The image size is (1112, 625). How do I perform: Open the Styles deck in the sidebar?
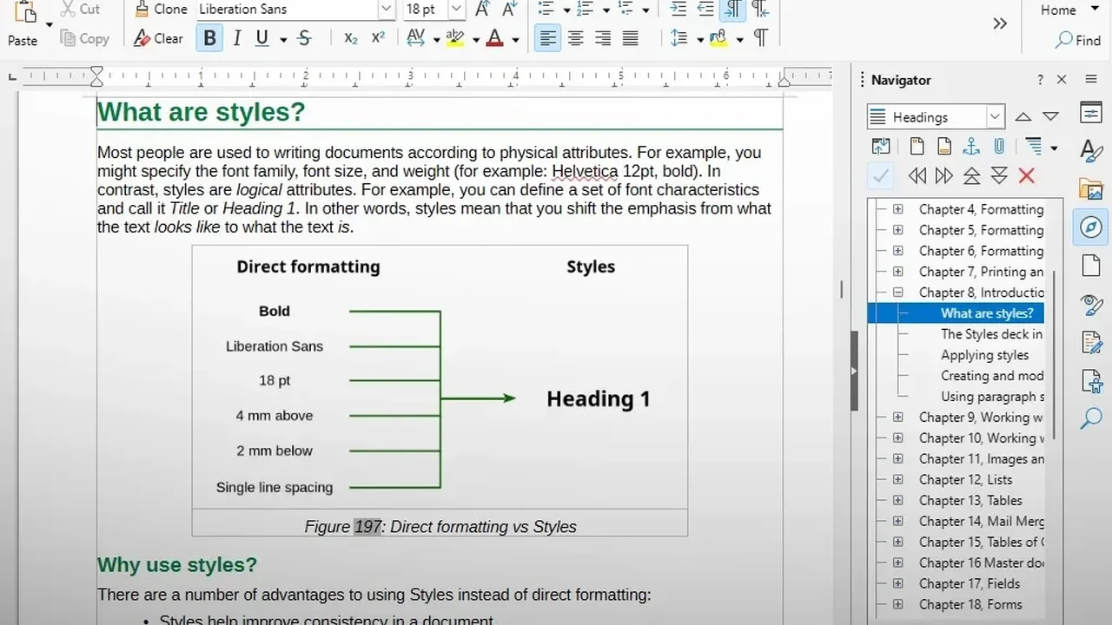point(1091,150)
